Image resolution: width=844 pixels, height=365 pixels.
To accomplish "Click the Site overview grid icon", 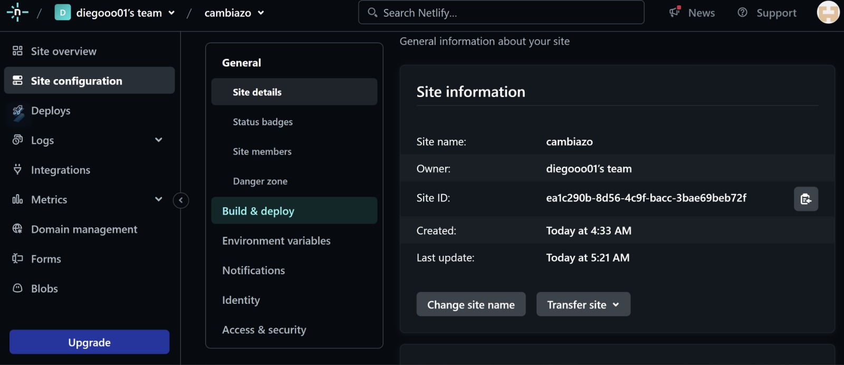I will coord(17,51).
